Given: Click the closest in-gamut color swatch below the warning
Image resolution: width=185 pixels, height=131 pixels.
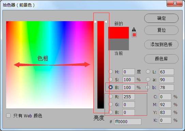Looking at the screenshot, I should (134, 35).
